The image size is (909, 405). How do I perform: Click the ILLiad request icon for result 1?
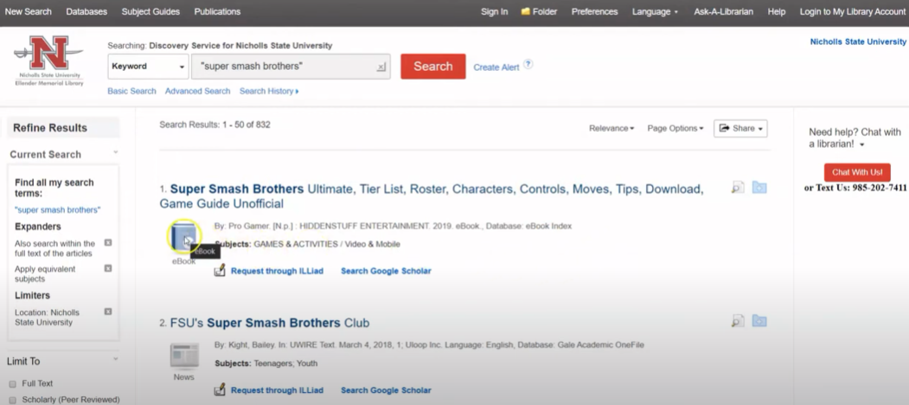[x=220, y=270]
